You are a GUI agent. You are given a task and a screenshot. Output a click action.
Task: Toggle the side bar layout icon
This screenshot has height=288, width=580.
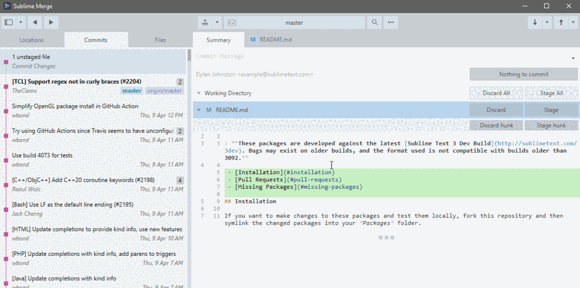coord(9,22)
